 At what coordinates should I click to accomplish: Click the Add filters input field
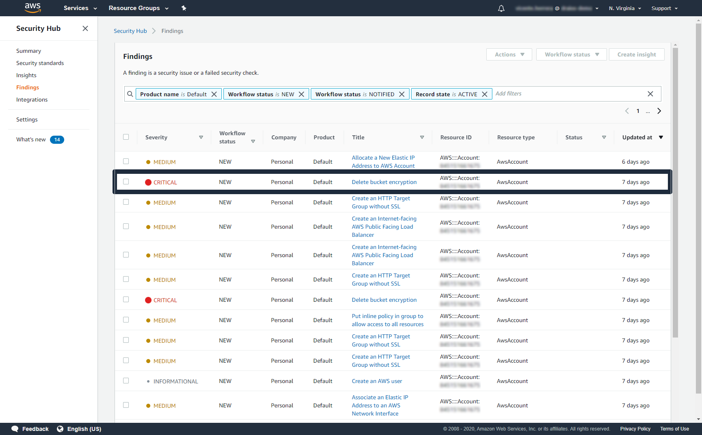pyautogui.click(x=569, y=94)
